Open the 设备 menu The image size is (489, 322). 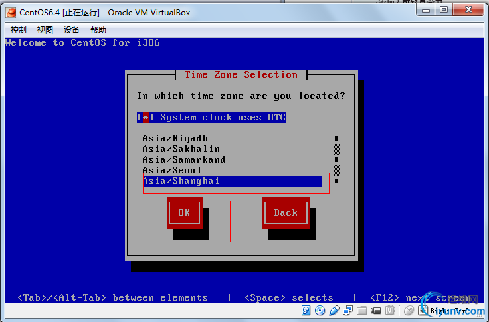click(71, 30)
